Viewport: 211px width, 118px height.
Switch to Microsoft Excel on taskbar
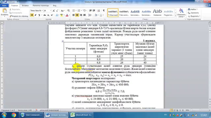[81, 115]
